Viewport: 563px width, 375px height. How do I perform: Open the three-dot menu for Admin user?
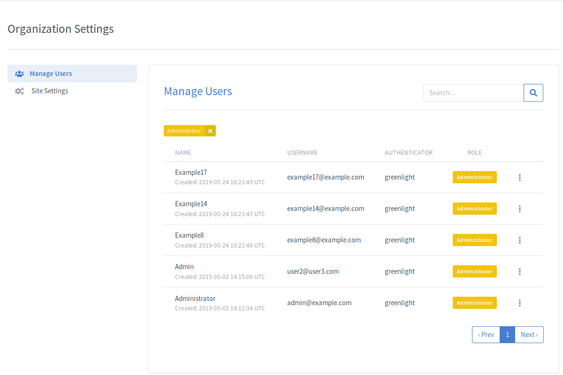point(520,271)
